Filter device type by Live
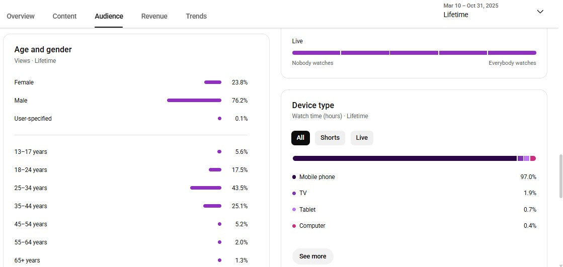The image size is (563, 267). (362, 138)
